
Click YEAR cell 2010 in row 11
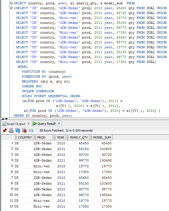pos(59,201)
